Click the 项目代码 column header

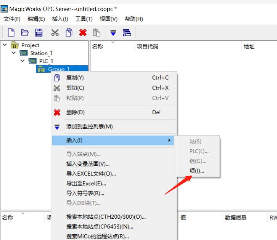[x=147, y=46]
